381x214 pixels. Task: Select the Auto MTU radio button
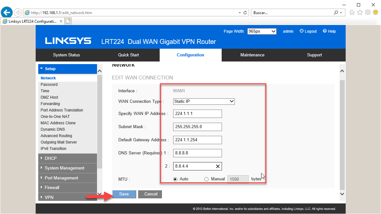click(x=175, y=179)
